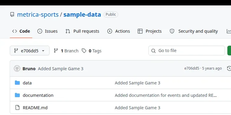Click the 5 years ago timestamp

pos(212,68)
